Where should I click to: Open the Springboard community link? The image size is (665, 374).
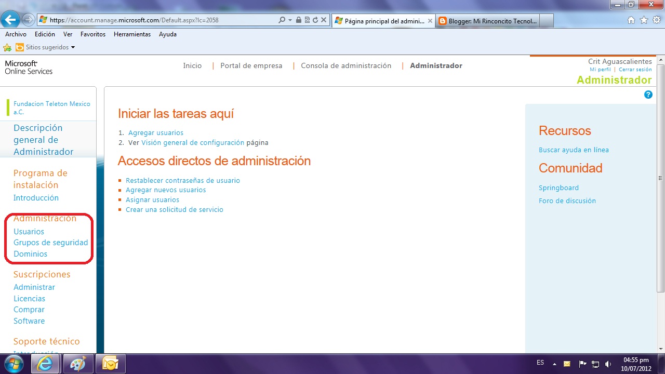(x=558, y=188)
